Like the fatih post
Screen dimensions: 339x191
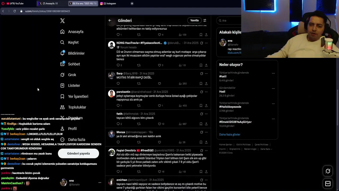[x=159, y=124]
